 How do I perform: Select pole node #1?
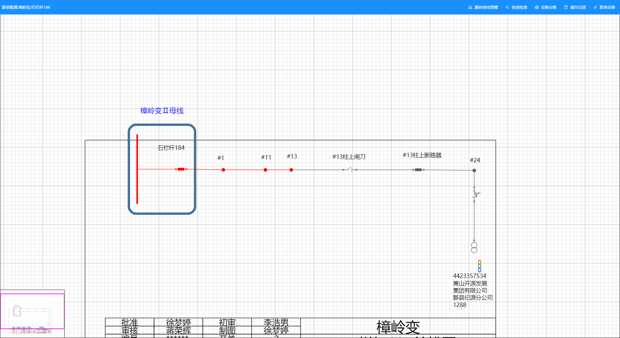click(223, 170)
